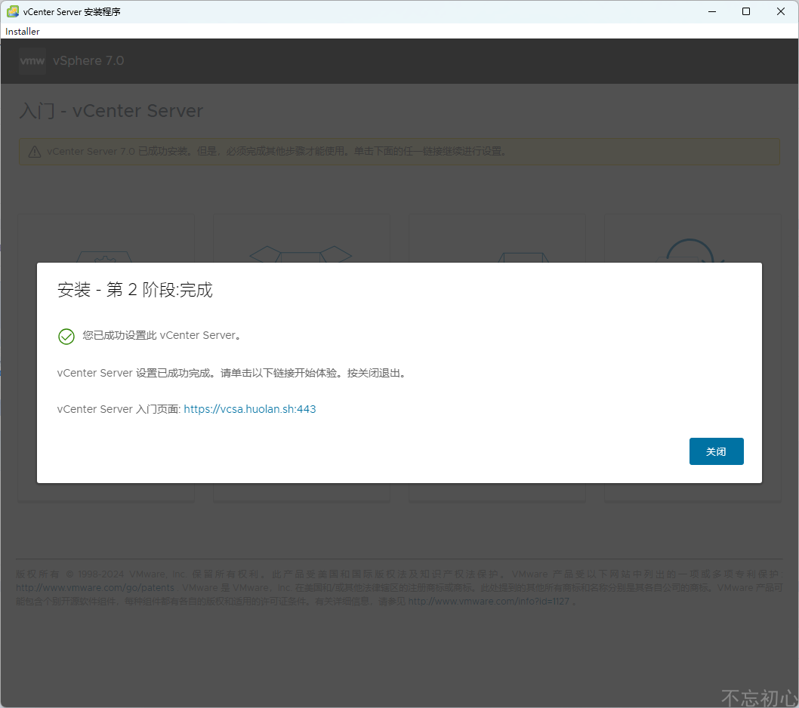Screen dimensions: 799x708
Task: Click the 关闭 button in the dialog
Action: pos(716,451)
